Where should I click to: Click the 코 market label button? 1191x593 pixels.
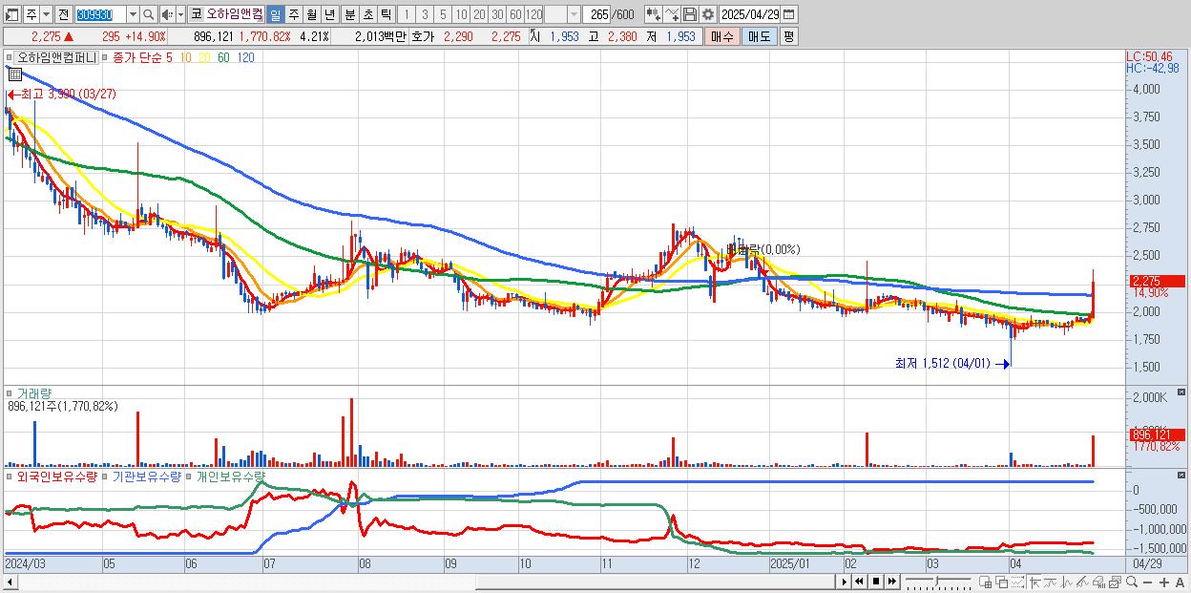(x=196, y=14)
